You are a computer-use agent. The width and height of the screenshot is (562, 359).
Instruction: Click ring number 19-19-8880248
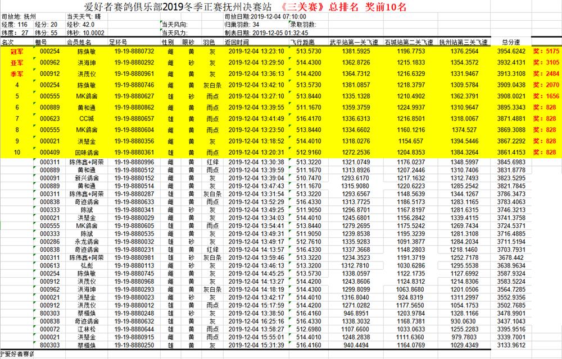pyautogui.click(x=134, y=314)
